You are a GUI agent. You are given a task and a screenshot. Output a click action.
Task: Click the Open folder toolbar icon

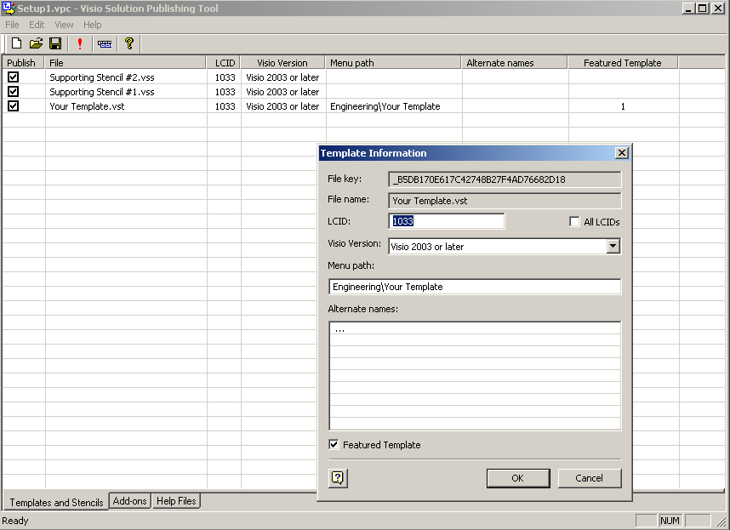(x=36, y=43)
